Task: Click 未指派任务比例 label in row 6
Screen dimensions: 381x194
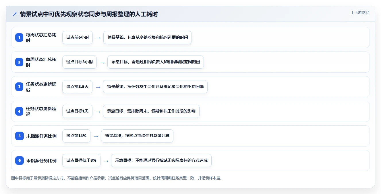Action: click(41, 161)
